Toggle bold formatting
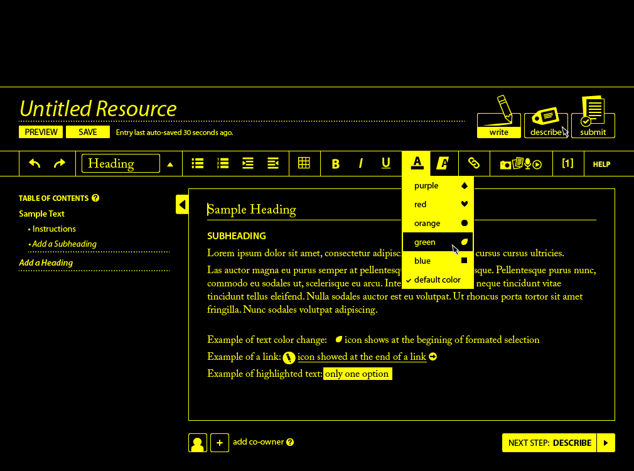The width and height of the screenshot is (634, 471). click(x=336, y=164)
